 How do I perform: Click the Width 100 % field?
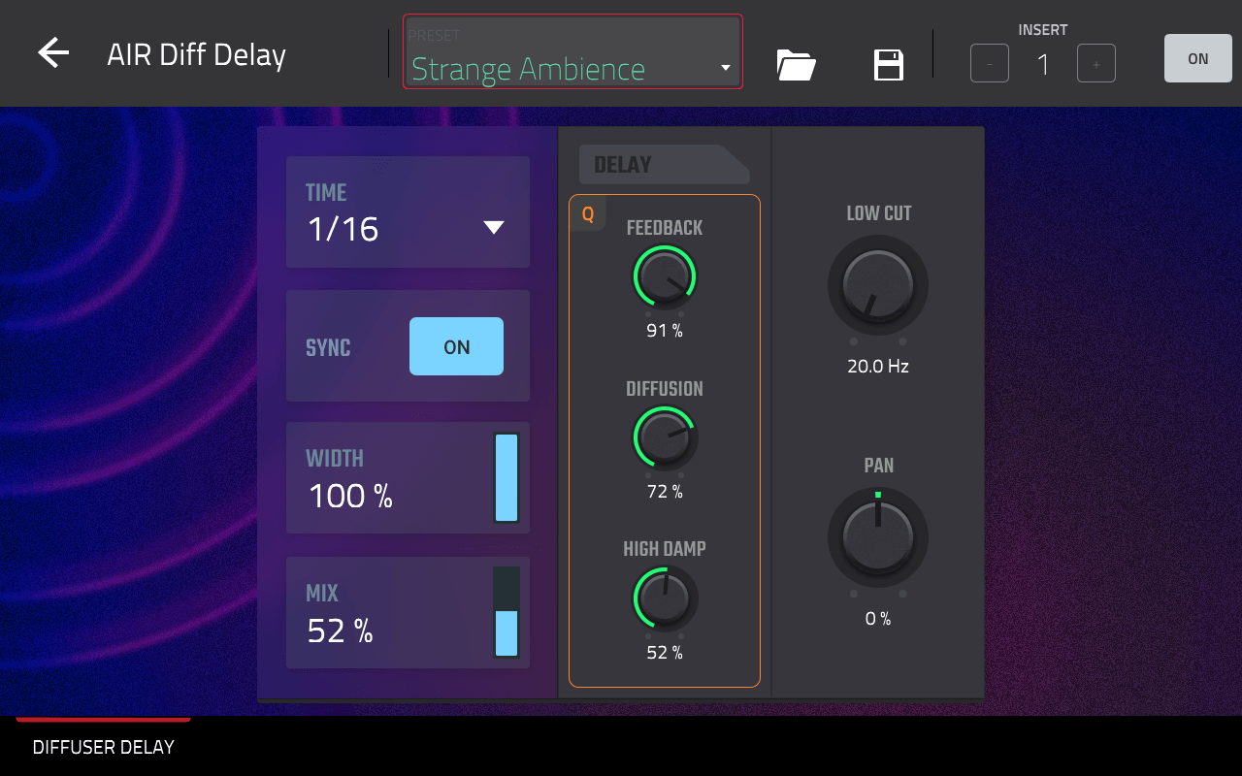(x=388, y=478)
